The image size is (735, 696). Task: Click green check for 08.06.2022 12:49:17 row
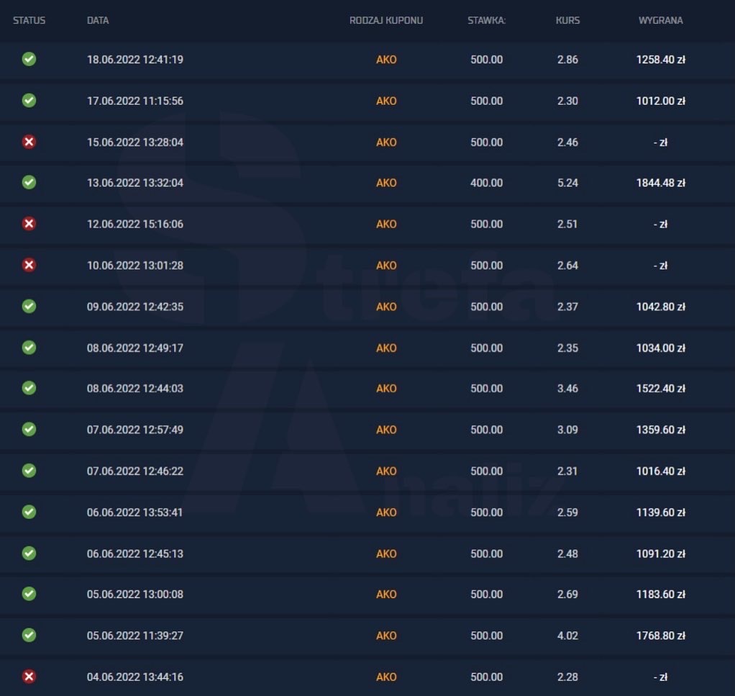pos(29,348)
